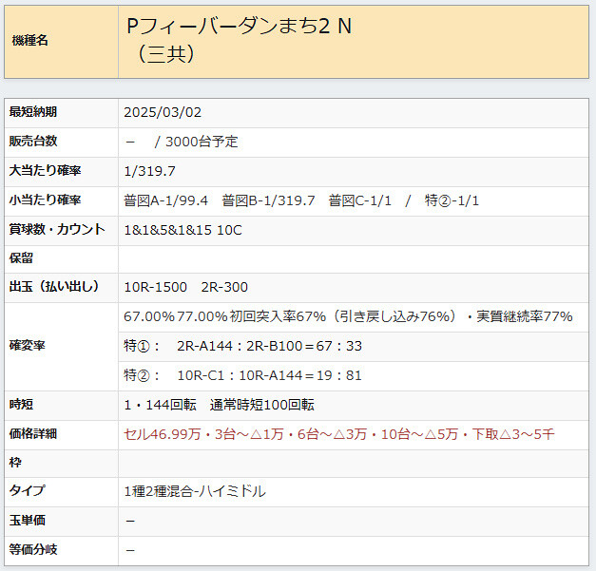Select the 普図A-1/99.4 probability text
The width and height of the screenshot is (596, 571).
tap(165, 200)
